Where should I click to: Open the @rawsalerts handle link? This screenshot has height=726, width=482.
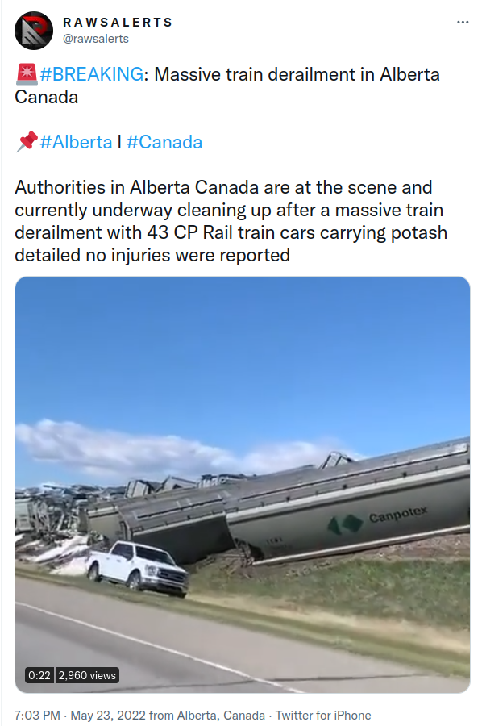(96, 39)
